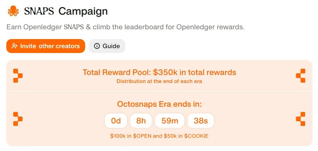Click the right block icon beside Total Reward Pool
This screenshot has height=151, width=318.
pos(301,76)
